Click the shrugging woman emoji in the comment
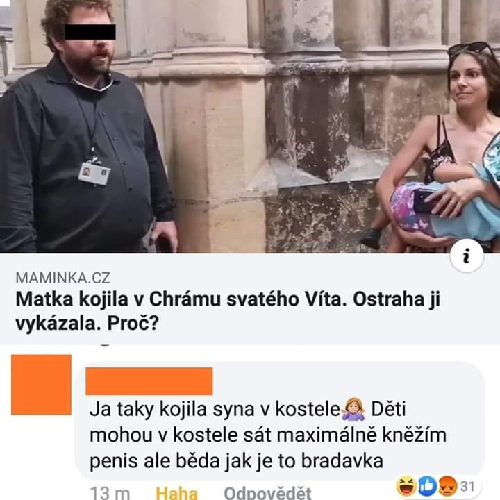 353,409
